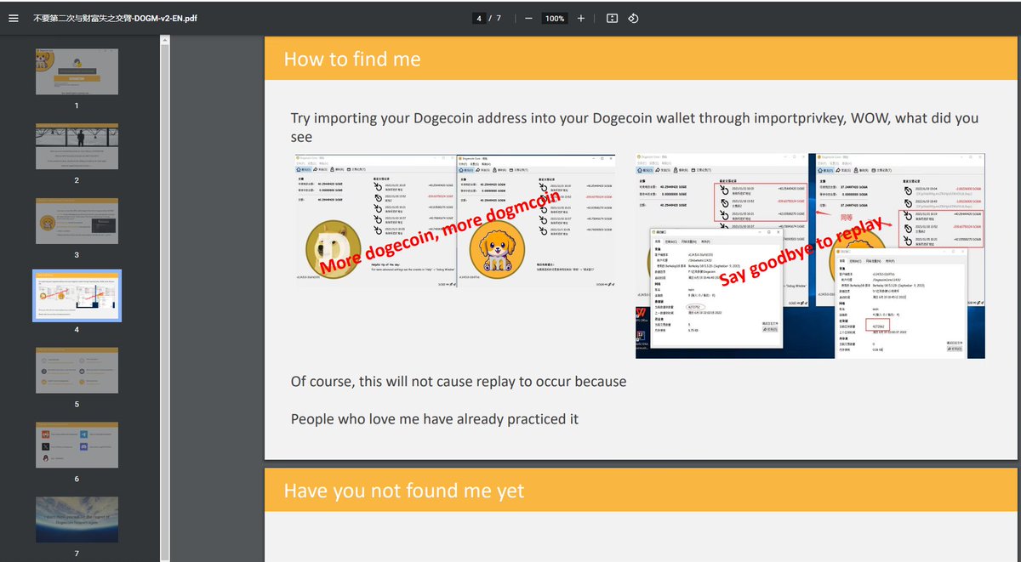
Task: Click the zoom in plus button
Action: coord(581,18)
